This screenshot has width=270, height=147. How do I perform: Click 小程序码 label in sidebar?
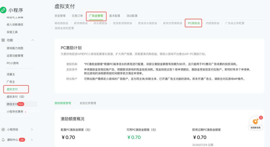point(12,130)
